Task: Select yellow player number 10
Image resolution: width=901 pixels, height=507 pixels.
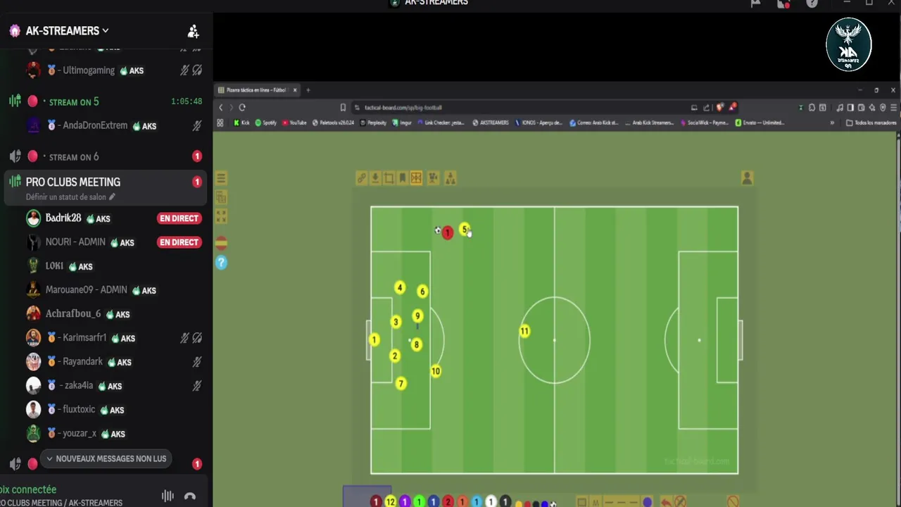Action: coord(436,372)
